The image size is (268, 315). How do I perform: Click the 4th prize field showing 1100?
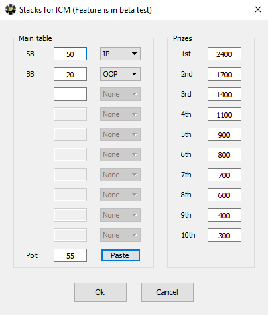[224, 114]
